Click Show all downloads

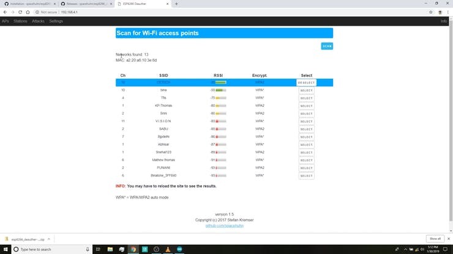point(435,239)
